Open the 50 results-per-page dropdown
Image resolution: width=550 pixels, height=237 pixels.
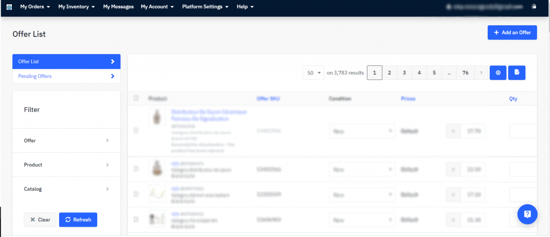pos(313,72)
